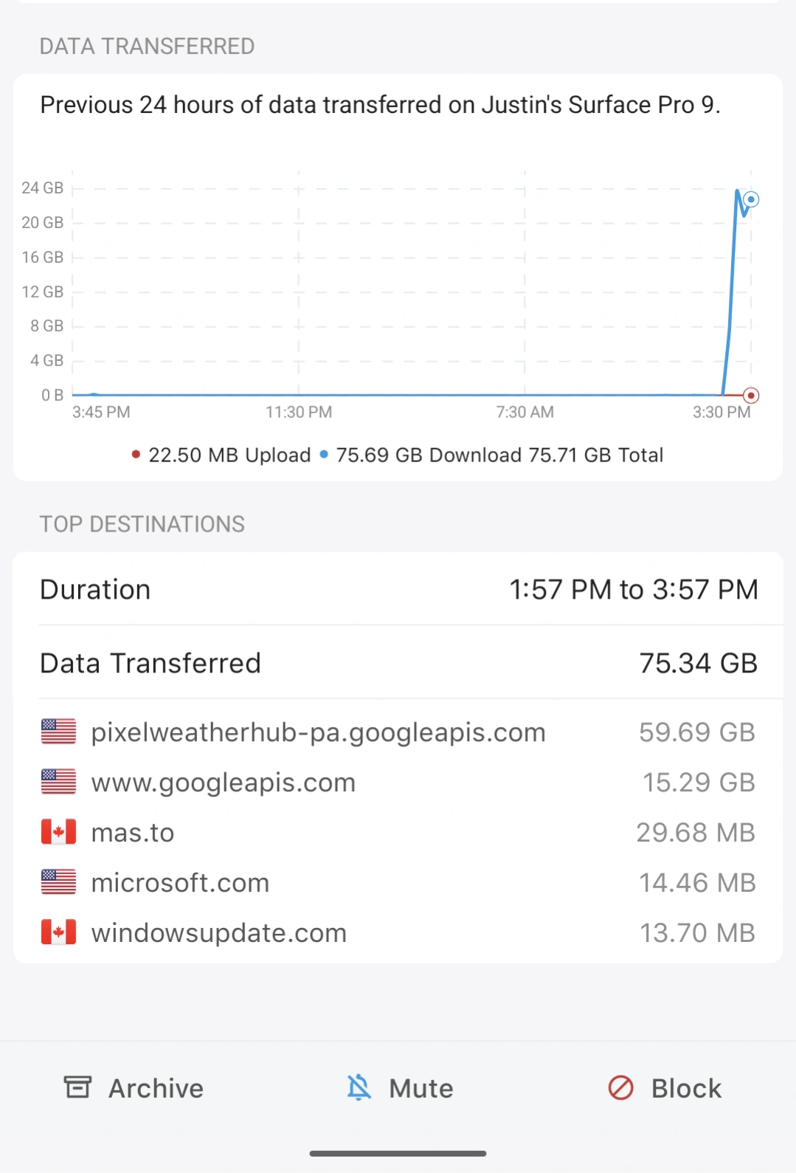
Task: Tap the blue Download legend dot
Action: pyautogui.click(x=323, y=455)
